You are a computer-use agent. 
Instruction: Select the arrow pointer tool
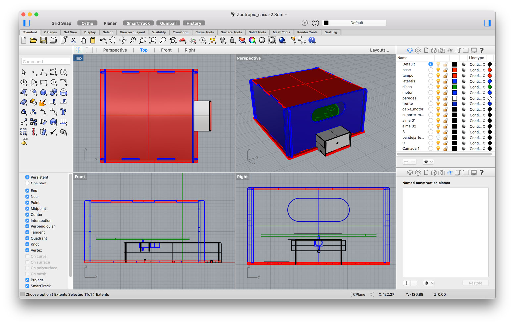24,72
